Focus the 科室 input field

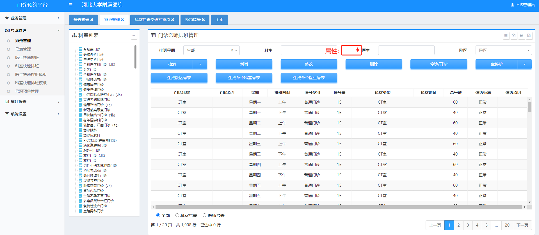[x=309, y=50]
